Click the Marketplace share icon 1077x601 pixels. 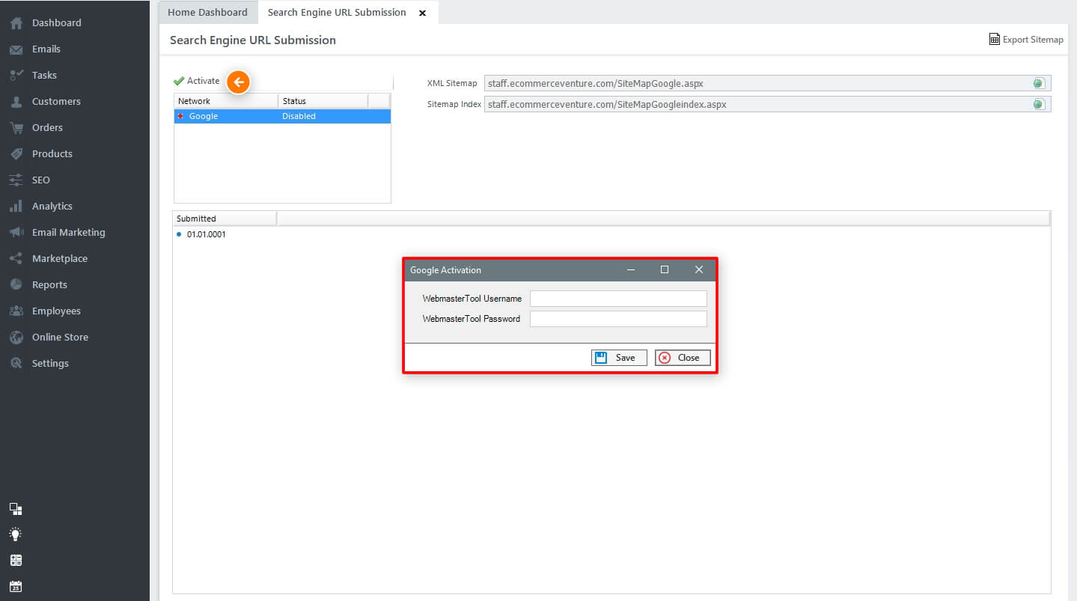(16, 259)
